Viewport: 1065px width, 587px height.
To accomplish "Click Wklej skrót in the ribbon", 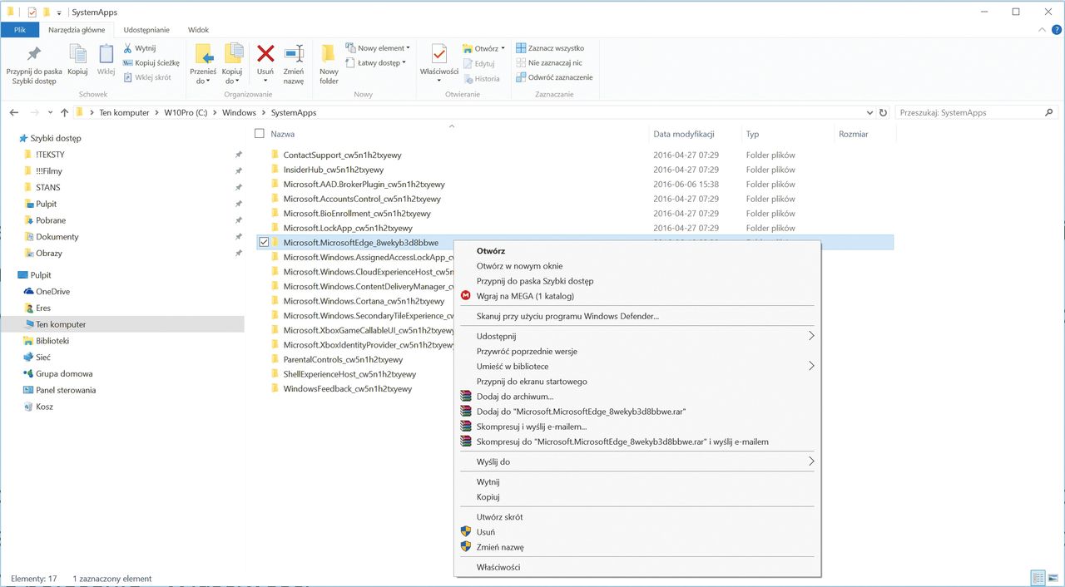I will (x=146, y=77).
